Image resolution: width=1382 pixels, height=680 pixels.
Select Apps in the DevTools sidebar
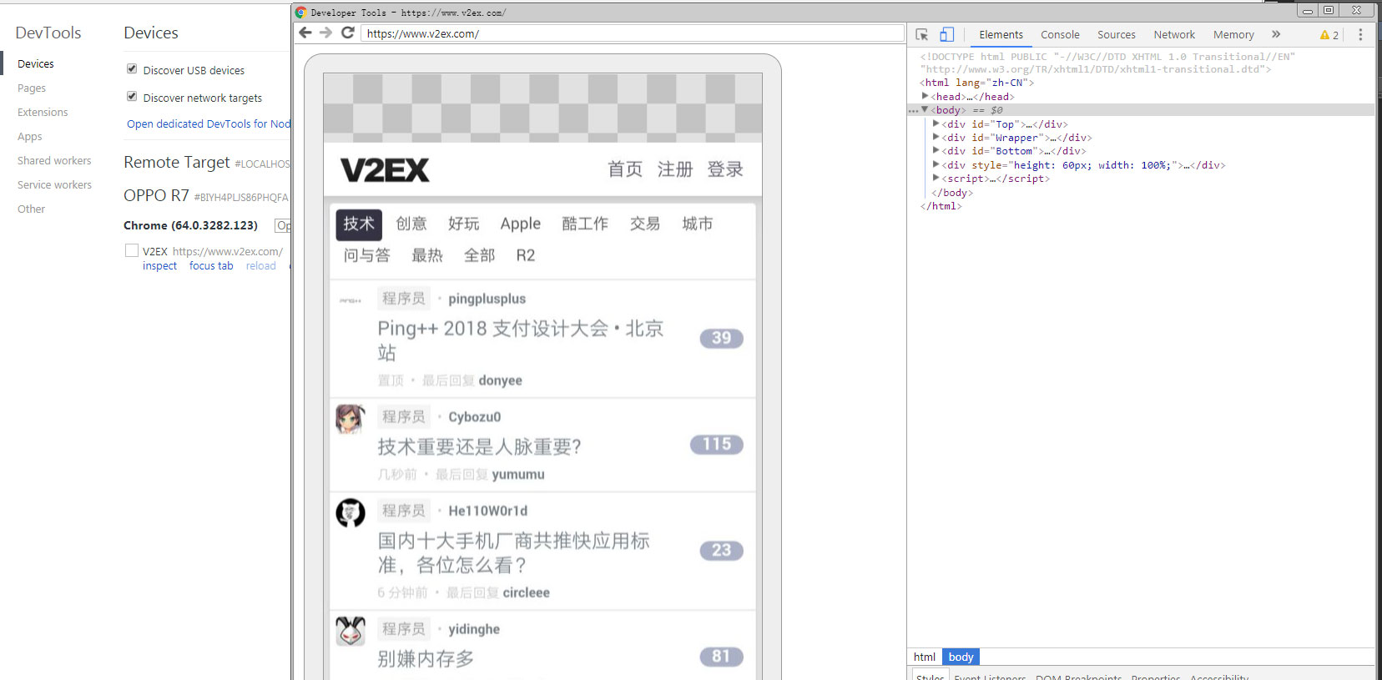pos(30,137)
